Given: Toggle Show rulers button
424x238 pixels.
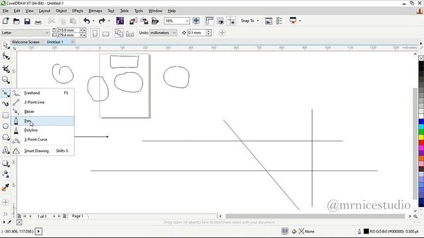Looking at the screenshot, I should pyautogui.click(x=209, y=20).
